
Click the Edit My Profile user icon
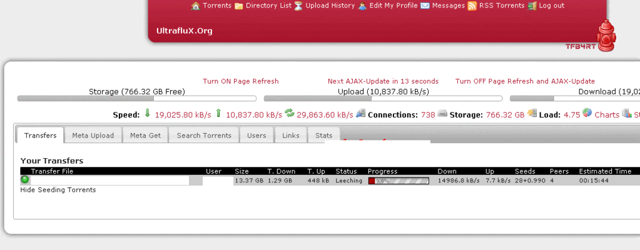tap(362, 6)
